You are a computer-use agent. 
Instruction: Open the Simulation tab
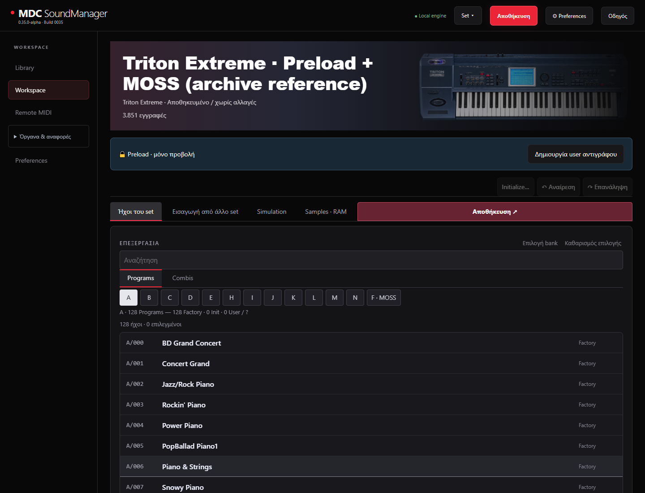click(x=271, y=212)
